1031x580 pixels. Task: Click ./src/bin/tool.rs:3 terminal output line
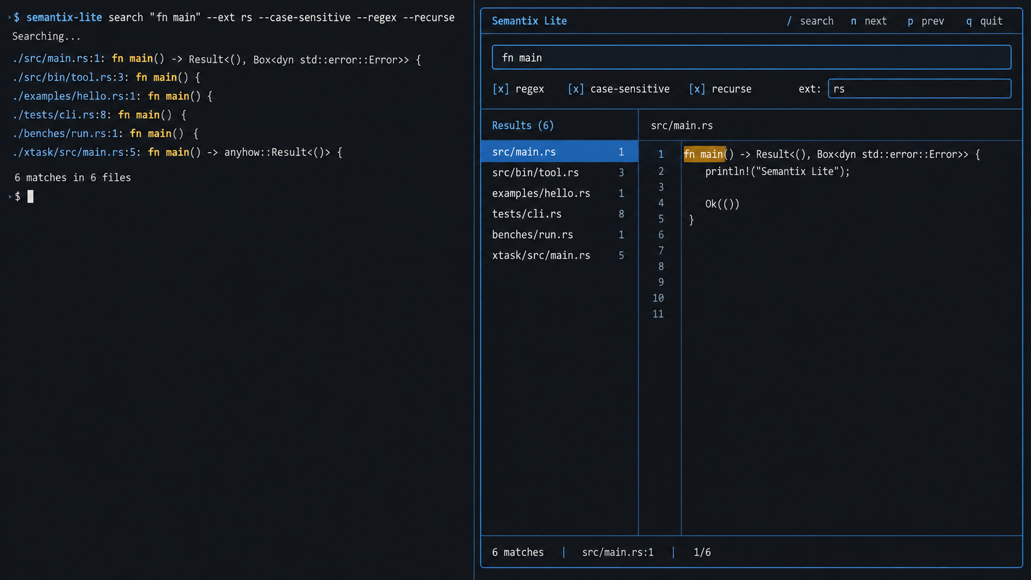[106, 77]
